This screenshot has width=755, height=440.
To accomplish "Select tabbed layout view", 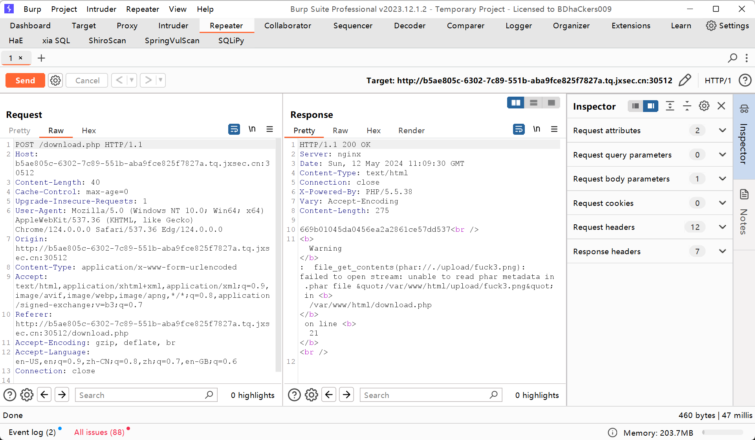I will tap(552, 103).
